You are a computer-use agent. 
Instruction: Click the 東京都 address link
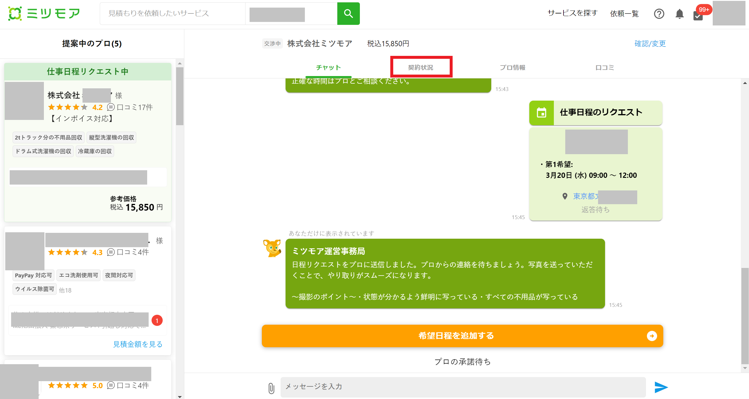click(586, 196)
